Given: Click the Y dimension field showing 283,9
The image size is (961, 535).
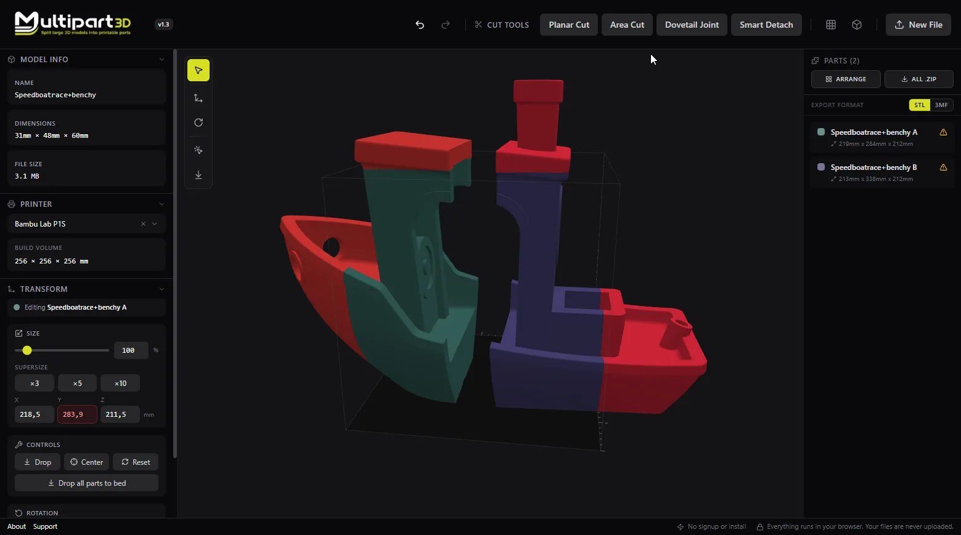Looking at the screenshot, I should (x=77, y=415).
